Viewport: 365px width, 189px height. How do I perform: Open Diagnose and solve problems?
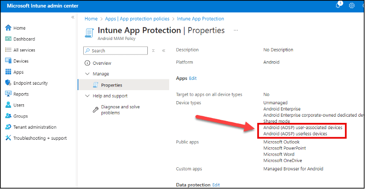[120, 110]
